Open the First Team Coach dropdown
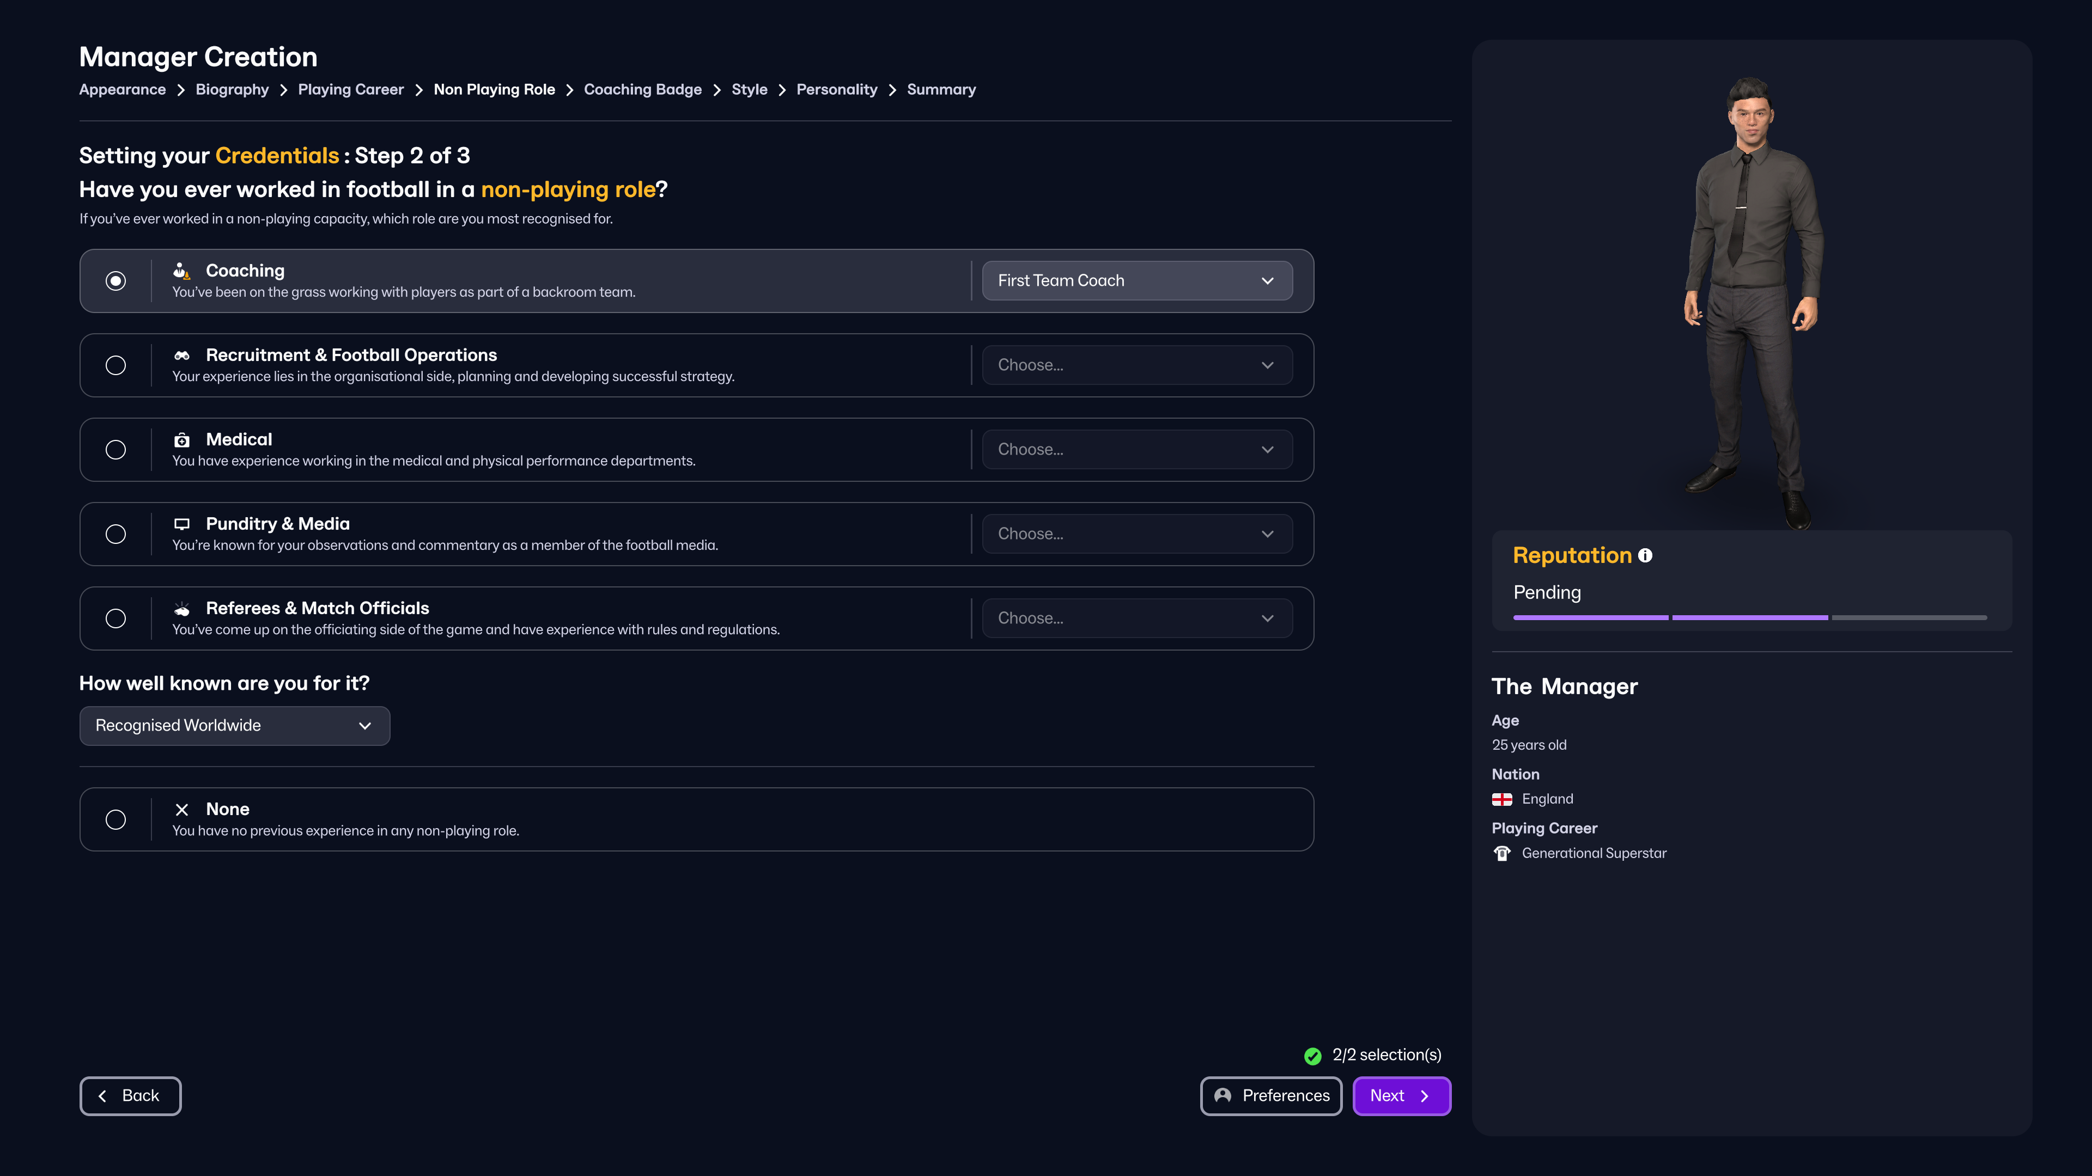Screen dimensions: 2092x1176 coord(1137,281)
